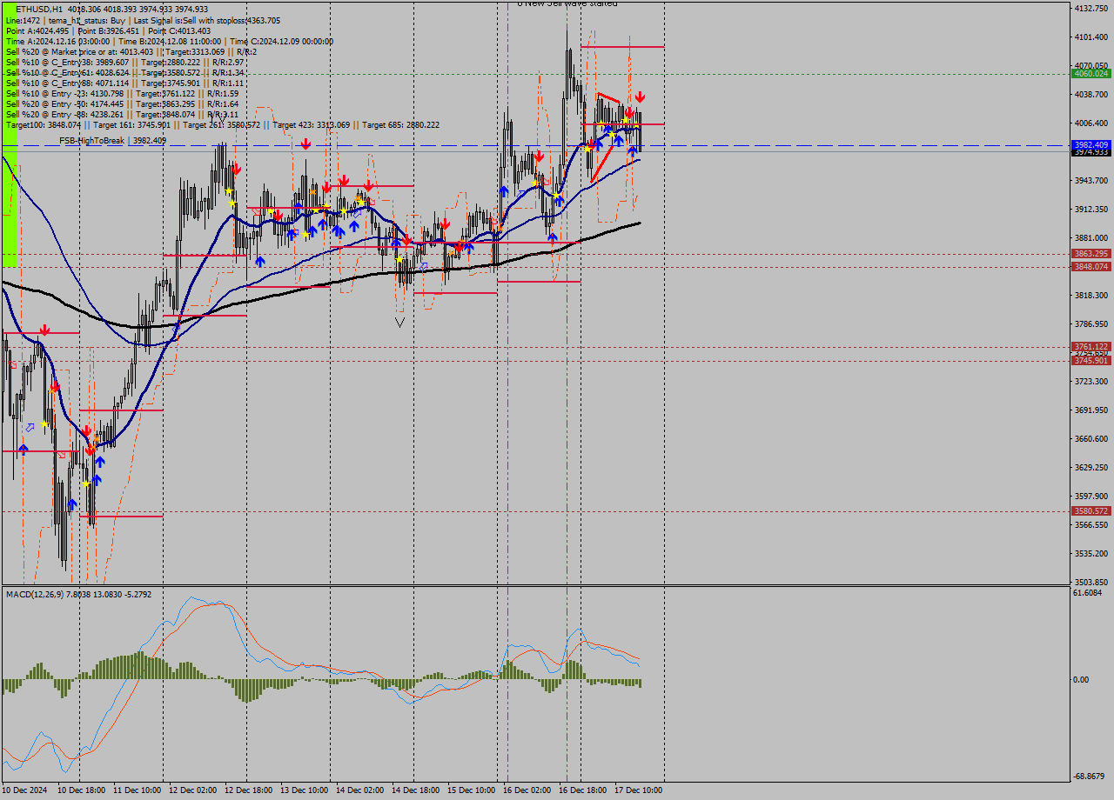1114x800 pixels.
Task: Click the 12 Dec 02:00 time axis label
Action: pyautogui.click(x=192, y=790)
